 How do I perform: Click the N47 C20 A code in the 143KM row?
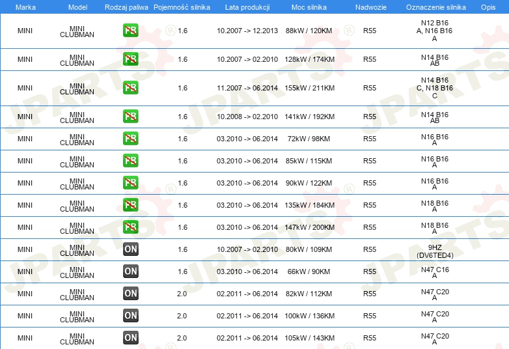point(435,339)
